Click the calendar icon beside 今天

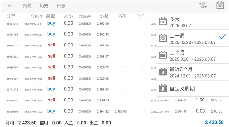(x=163, y=21)
